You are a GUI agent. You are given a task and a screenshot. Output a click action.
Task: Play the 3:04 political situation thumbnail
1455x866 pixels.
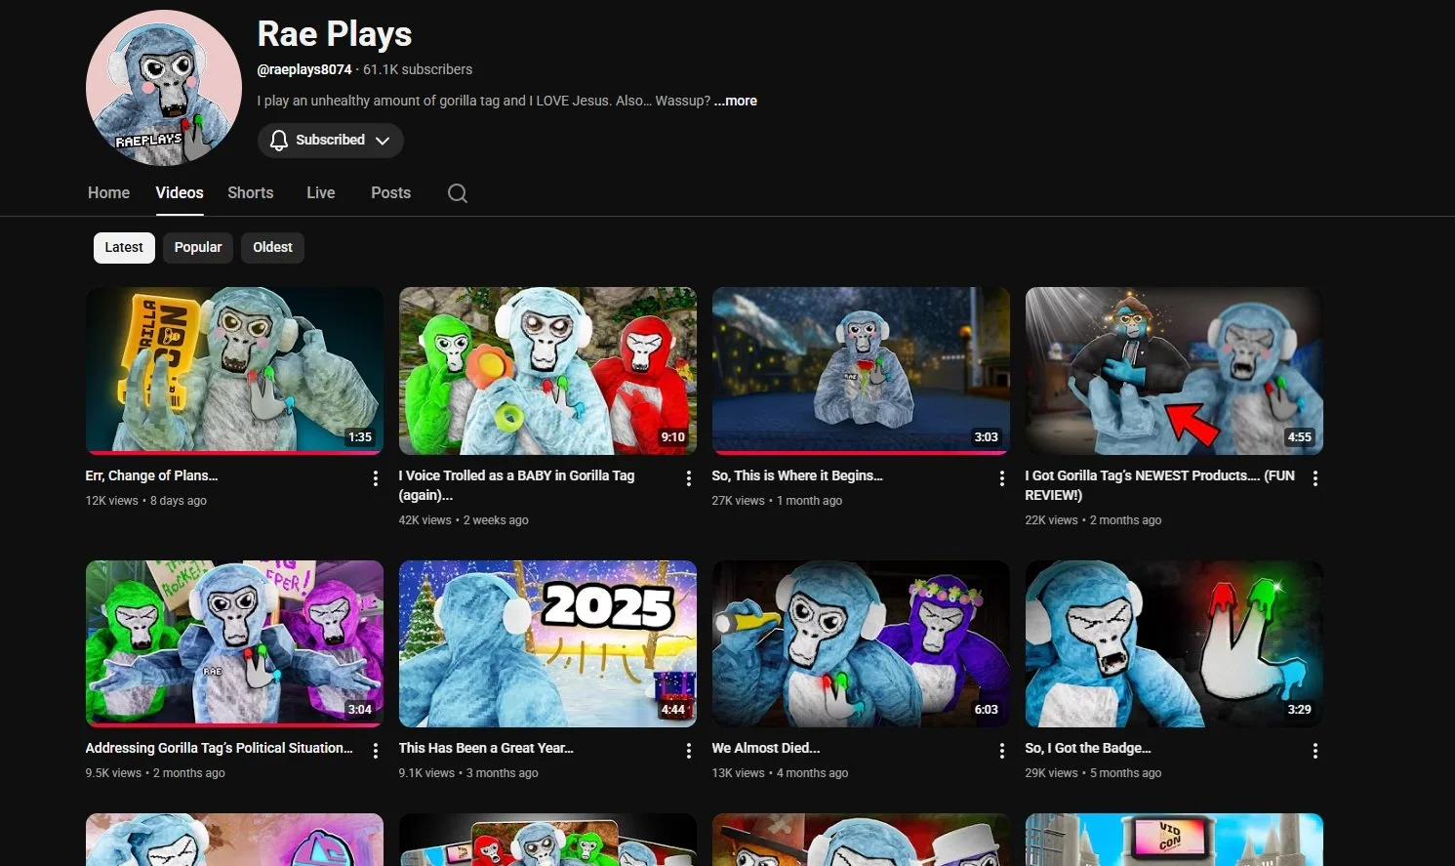(x=234, y=643)
